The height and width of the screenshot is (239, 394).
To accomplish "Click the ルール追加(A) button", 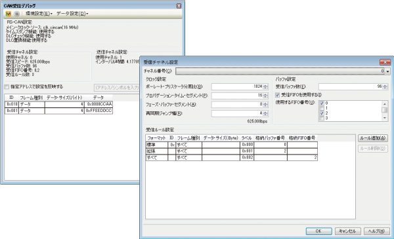I will 372,138.
